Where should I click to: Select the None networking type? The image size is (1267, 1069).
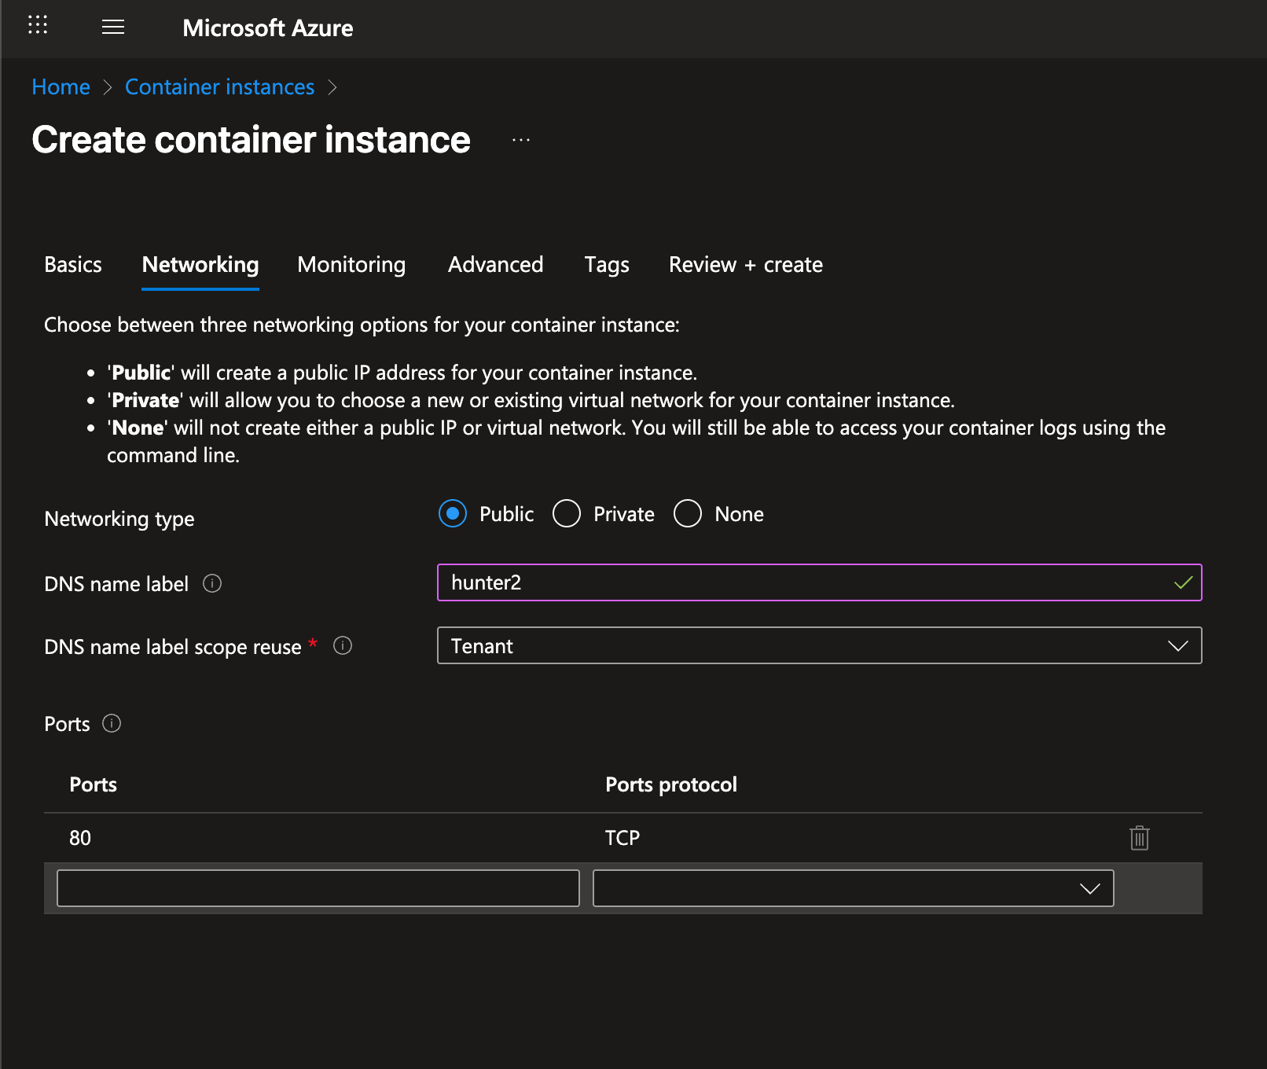coord(688,514)
